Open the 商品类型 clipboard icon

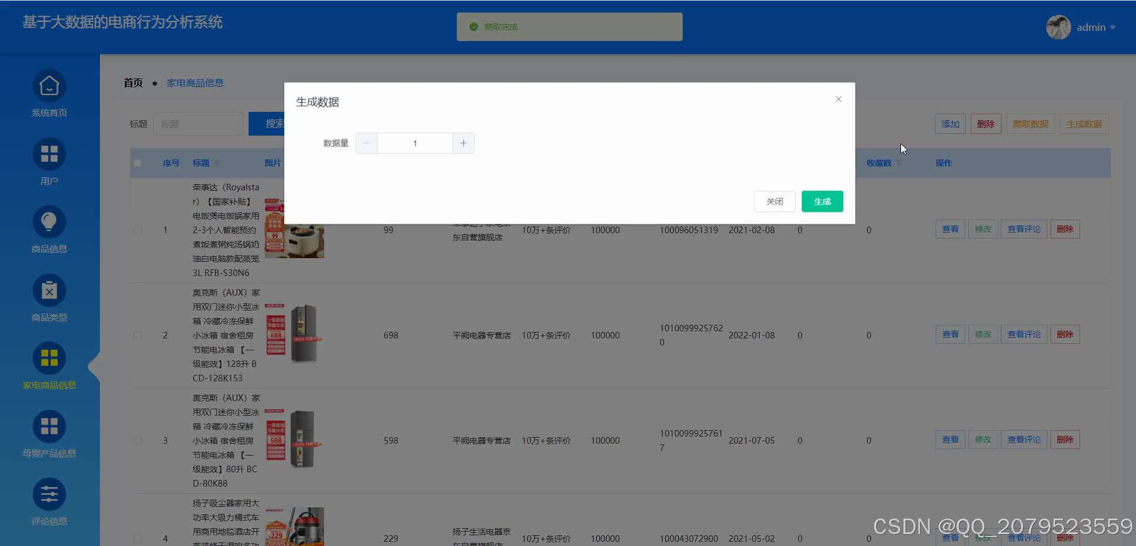pos(49,291)
